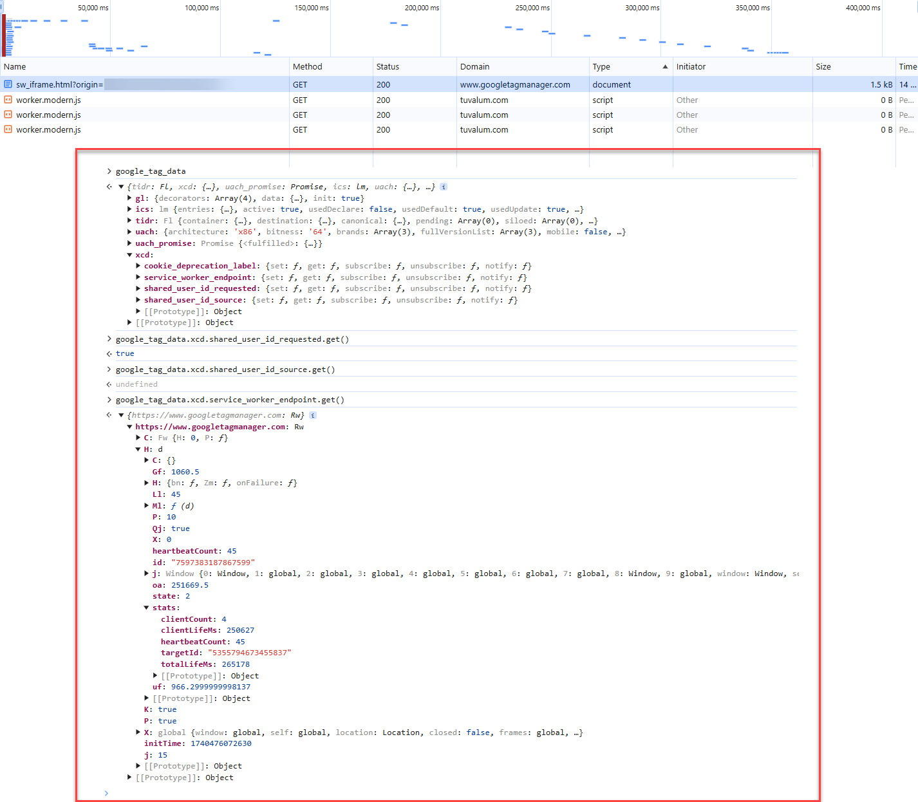This screenshot has height=802, width=918.
Task: Sort requests by Domain column
Action: pos(523,66)
